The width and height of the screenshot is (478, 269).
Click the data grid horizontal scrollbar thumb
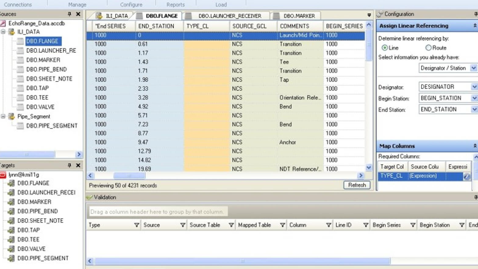point(129,176)
